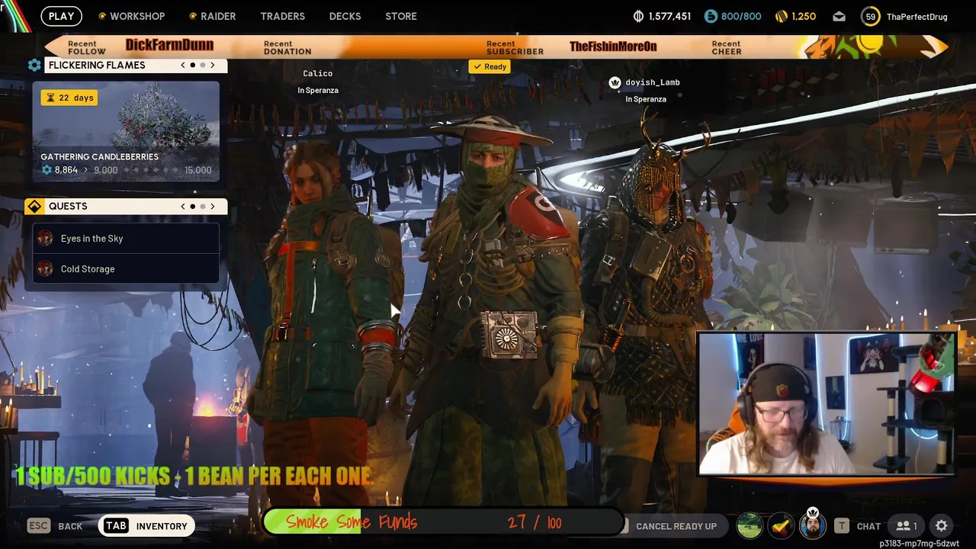Open the party members count button
The width and height of the screenshot is (976, 549).
(907, 525)
